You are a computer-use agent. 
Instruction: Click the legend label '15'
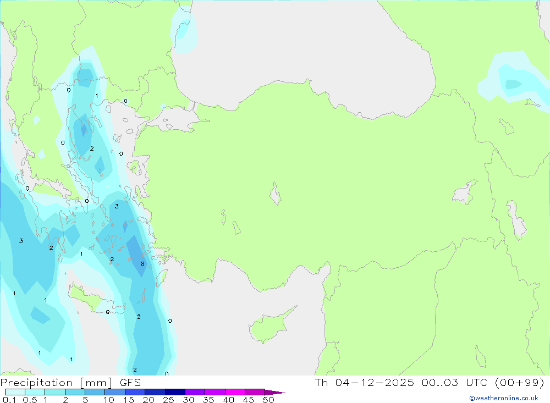(x=129, y=400)
